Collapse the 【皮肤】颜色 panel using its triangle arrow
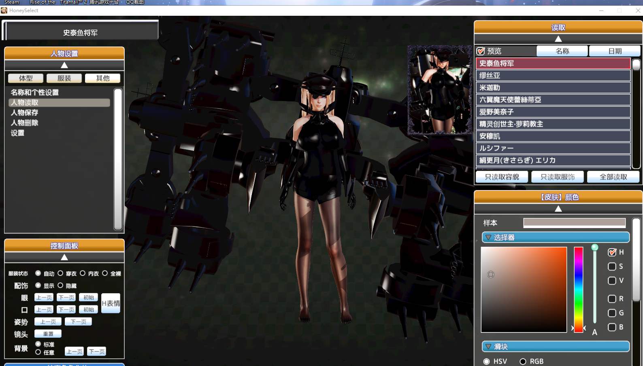 [558, 209]
